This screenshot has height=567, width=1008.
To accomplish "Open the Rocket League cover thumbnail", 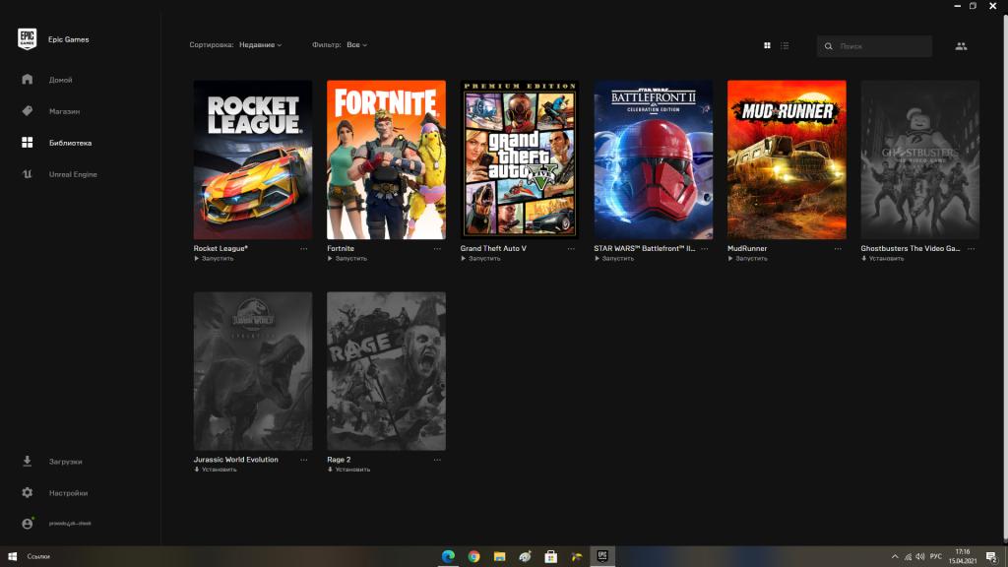I will coord(253,159).
